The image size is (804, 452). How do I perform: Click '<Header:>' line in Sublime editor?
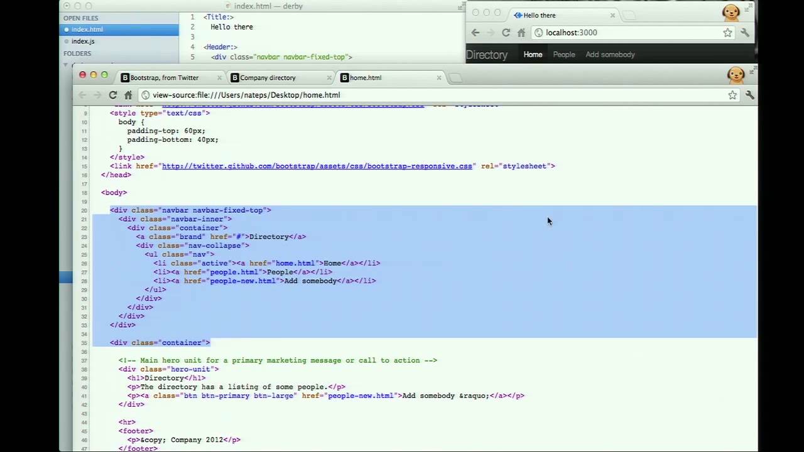click(x=220, y=47)
